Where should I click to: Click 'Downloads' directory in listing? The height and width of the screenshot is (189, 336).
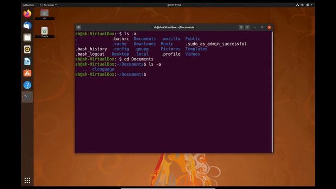145,44
